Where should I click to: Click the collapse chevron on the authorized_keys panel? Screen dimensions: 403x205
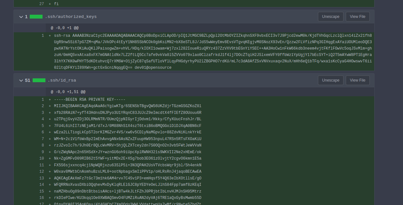(x=21, y=17)
